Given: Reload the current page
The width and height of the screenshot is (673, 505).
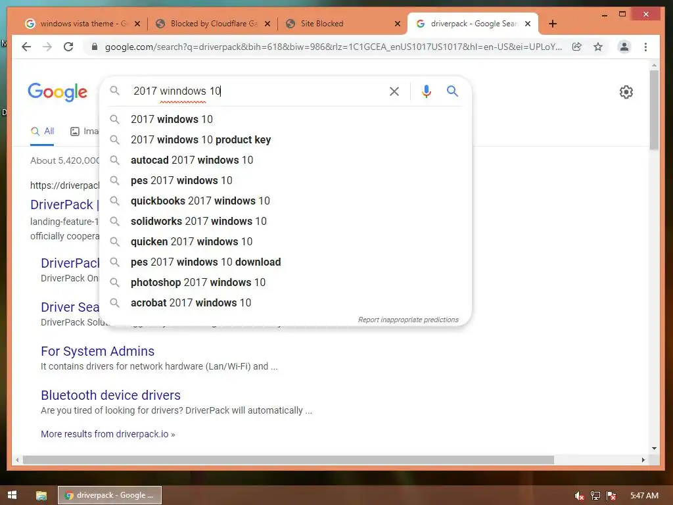Looking at the screenshot, I should pyautogui.click(x=68, y=47).
